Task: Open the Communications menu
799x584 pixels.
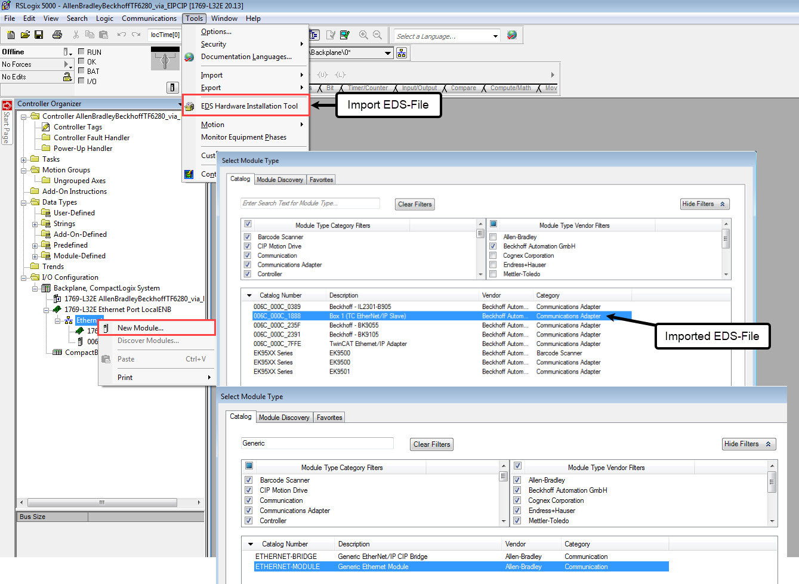Action: click(x=149, y=18)
